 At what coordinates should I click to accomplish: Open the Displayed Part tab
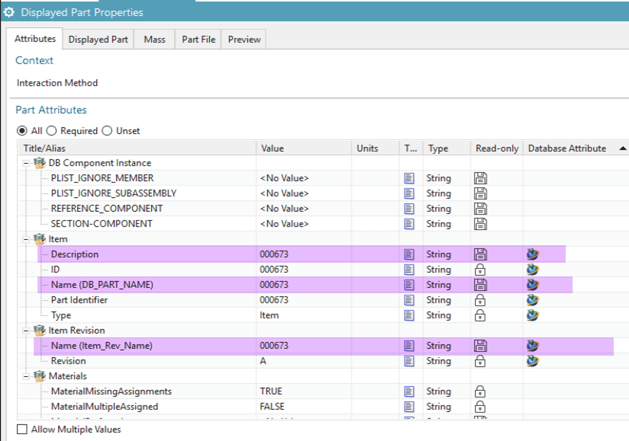click(98, 40)
